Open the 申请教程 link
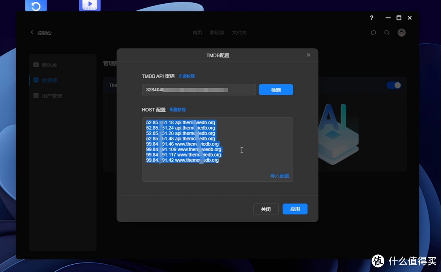441x272 pixels. (187, 76)
